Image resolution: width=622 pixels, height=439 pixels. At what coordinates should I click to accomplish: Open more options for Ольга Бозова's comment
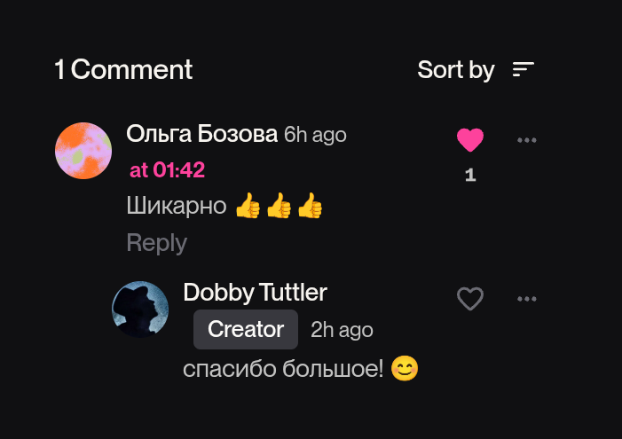(x=527, y=140)
